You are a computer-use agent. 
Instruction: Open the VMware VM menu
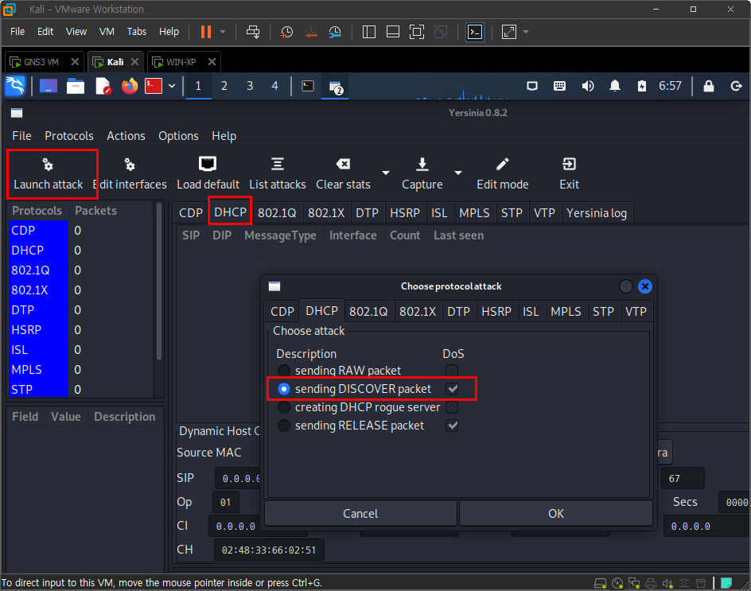[107, 32]
